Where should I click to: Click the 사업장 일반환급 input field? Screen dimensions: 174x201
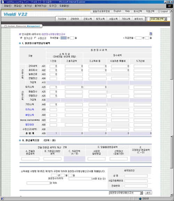tap(96, 159)
